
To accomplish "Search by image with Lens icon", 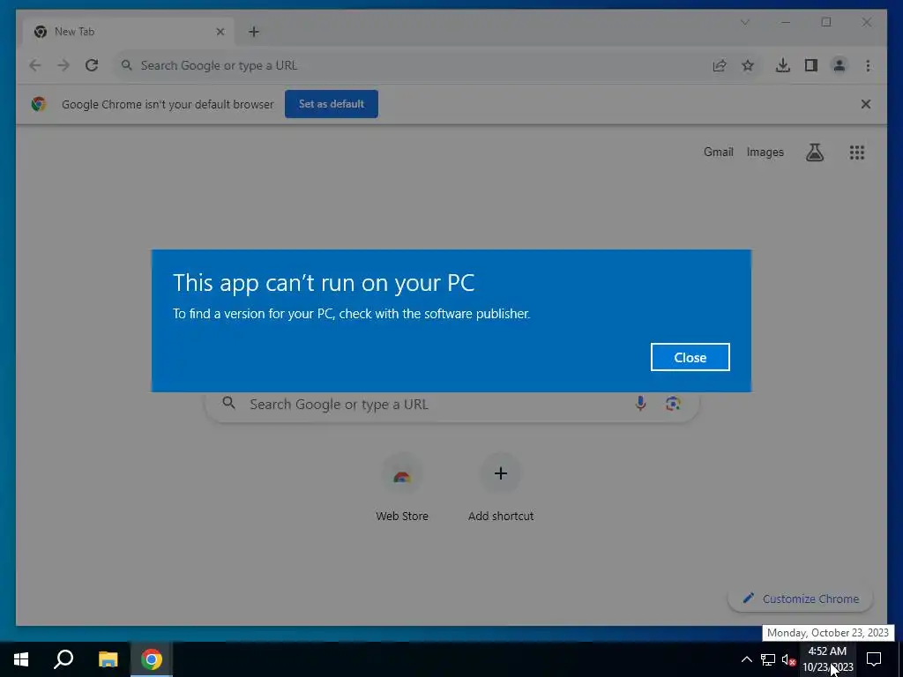I will [673, 404].
